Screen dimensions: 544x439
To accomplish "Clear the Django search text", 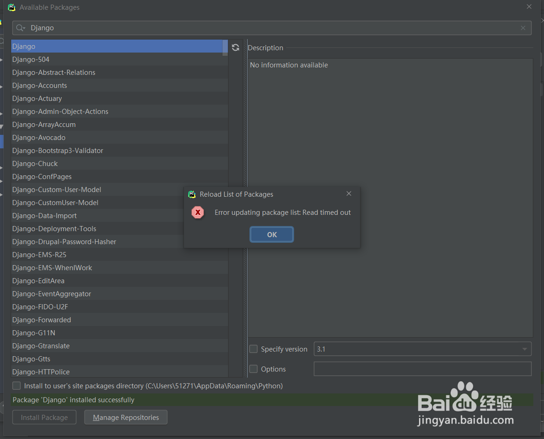I will tap(523, 28).
